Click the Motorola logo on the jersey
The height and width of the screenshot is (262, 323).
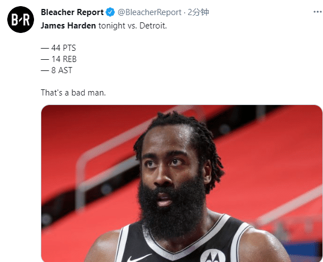coord(213,256)
